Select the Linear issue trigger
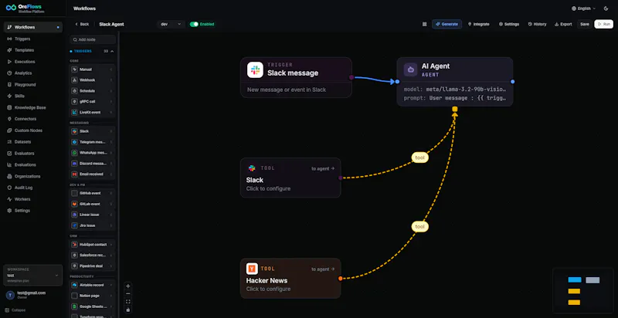Screen dimensions: 618x318 click(x=93, y=215)
